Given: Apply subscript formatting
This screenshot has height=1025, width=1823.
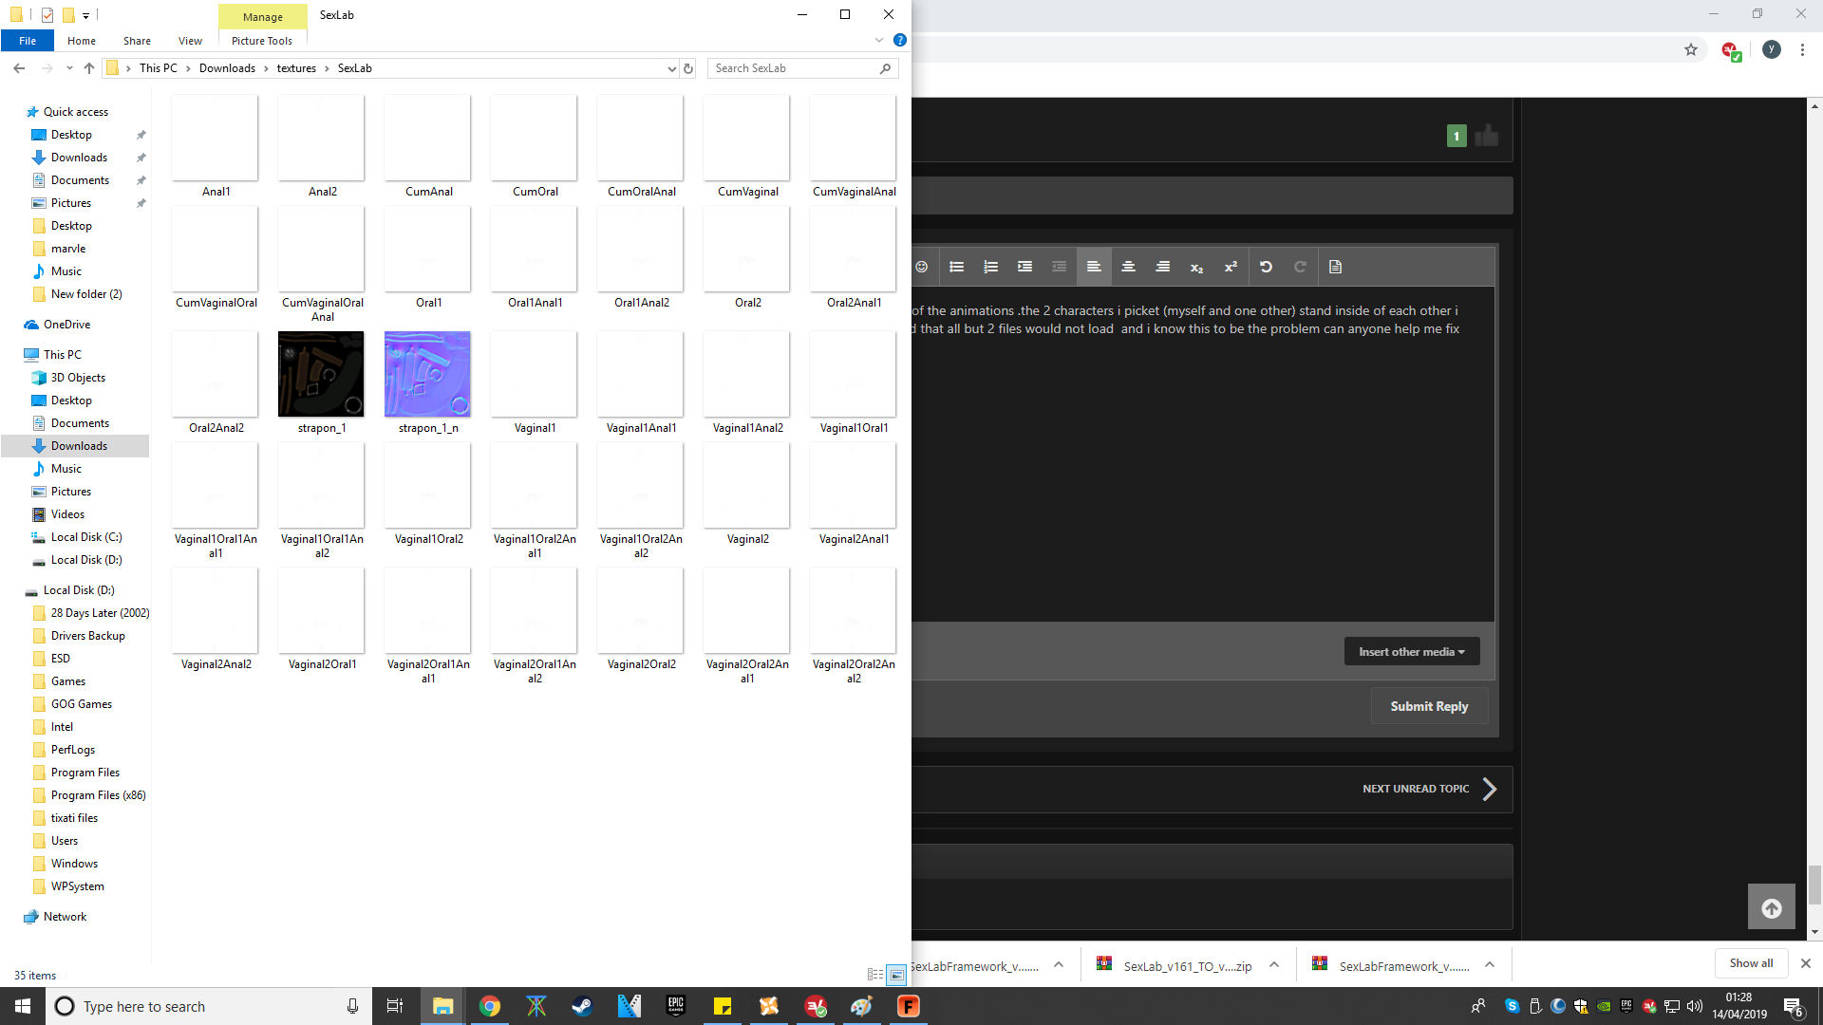Looking at the screenshot, I should [x=1196, y=268].
